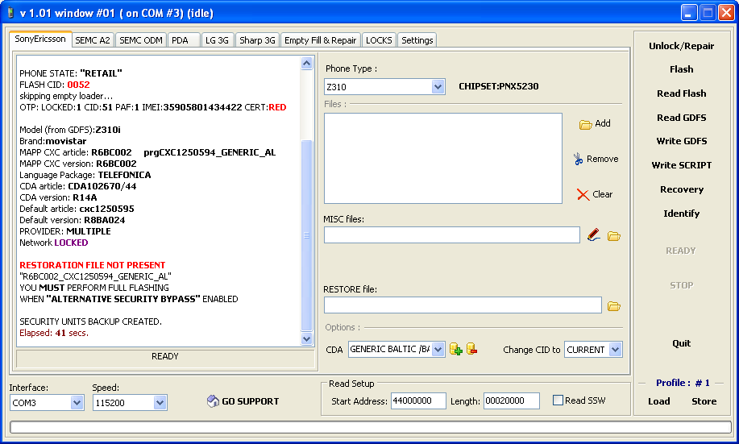Click the GO SUPPORT link

[251, 401]
